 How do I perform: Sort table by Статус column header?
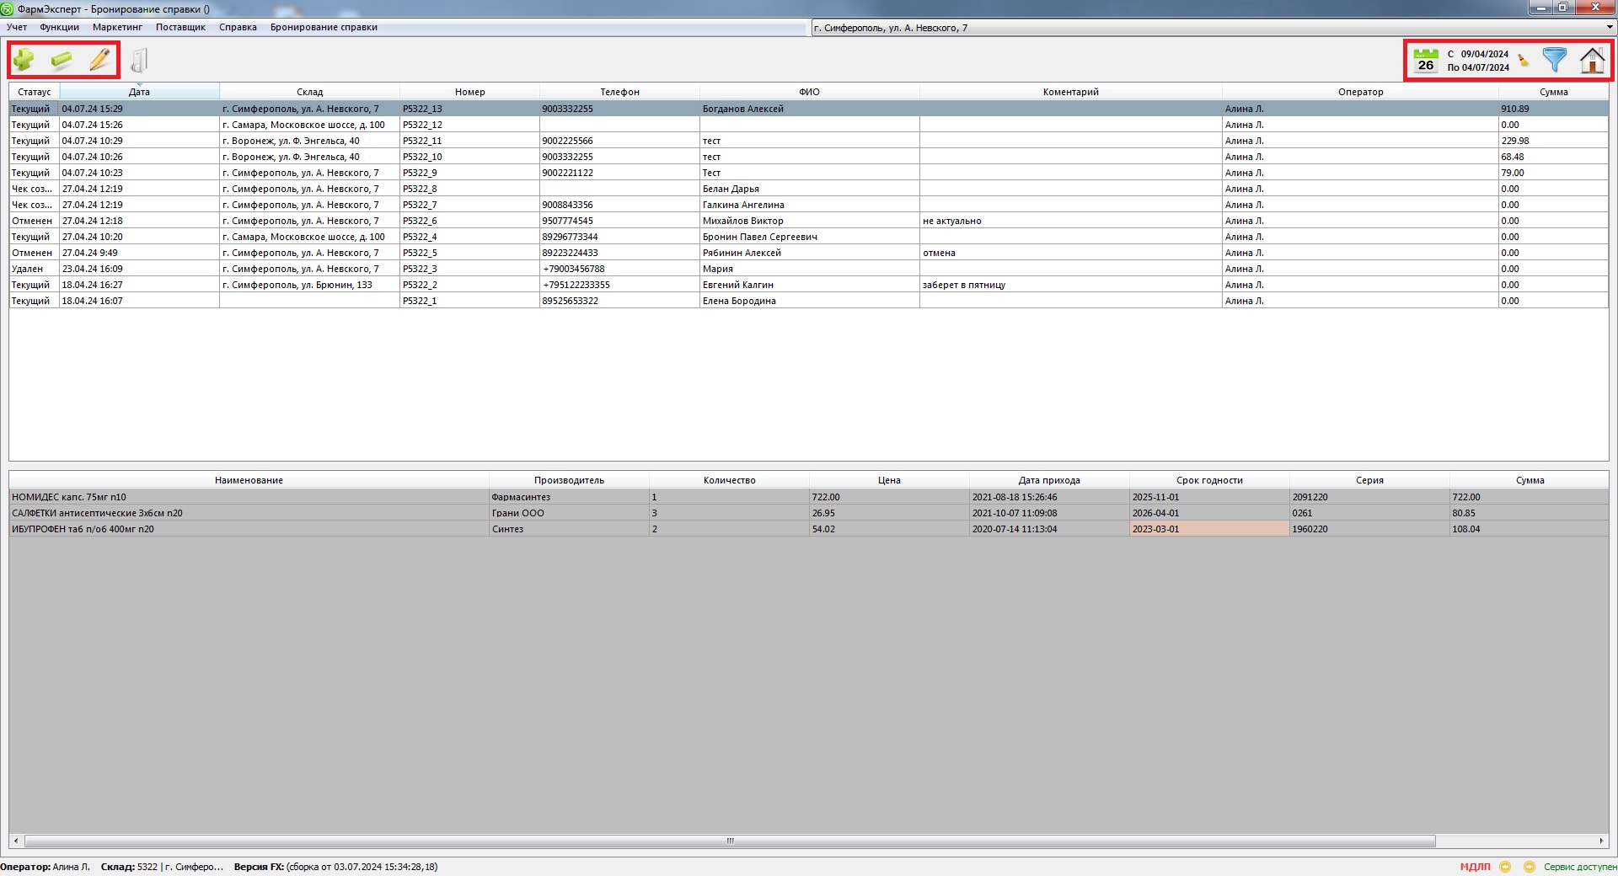(x=34, y=92)
